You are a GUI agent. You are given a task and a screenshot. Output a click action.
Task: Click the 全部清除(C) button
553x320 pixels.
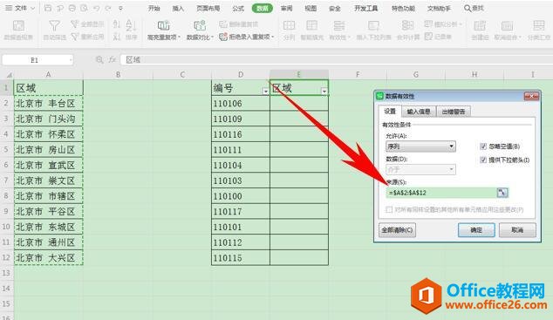coord(397,230)
